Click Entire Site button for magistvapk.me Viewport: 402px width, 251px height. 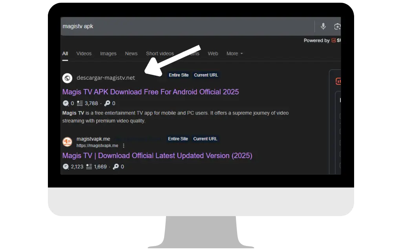point(178,139)
